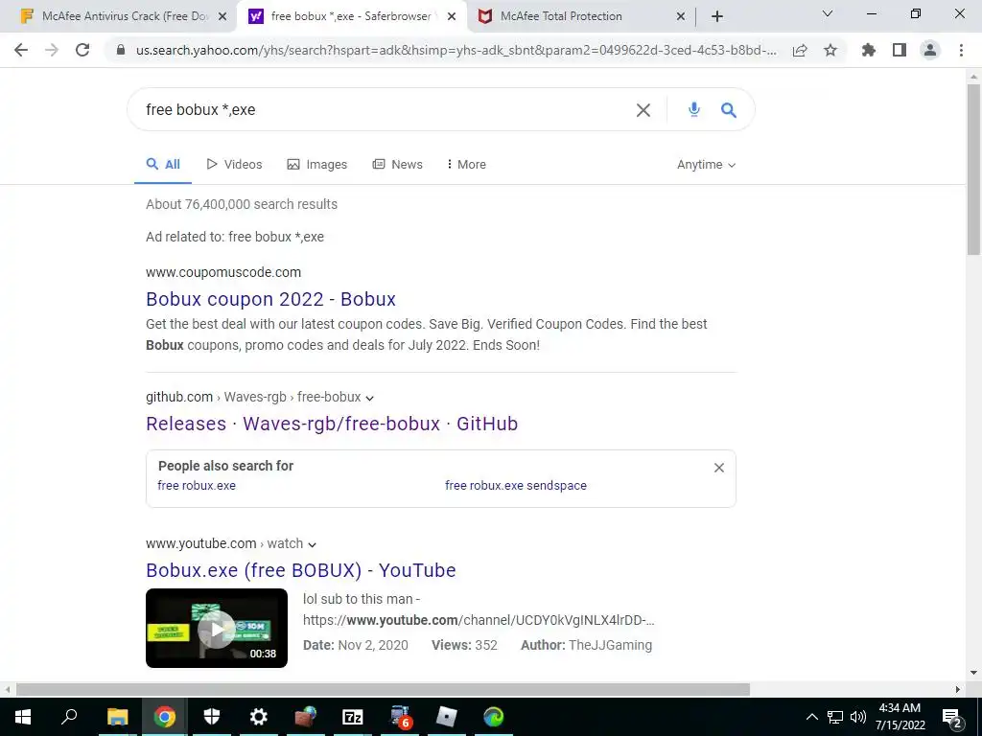Click the Chrome taskbar icon
The image size is (982, 736).
[x=165, y=717]
